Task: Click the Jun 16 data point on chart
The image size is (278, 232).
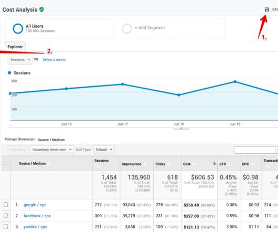Action: pos(66,89)
